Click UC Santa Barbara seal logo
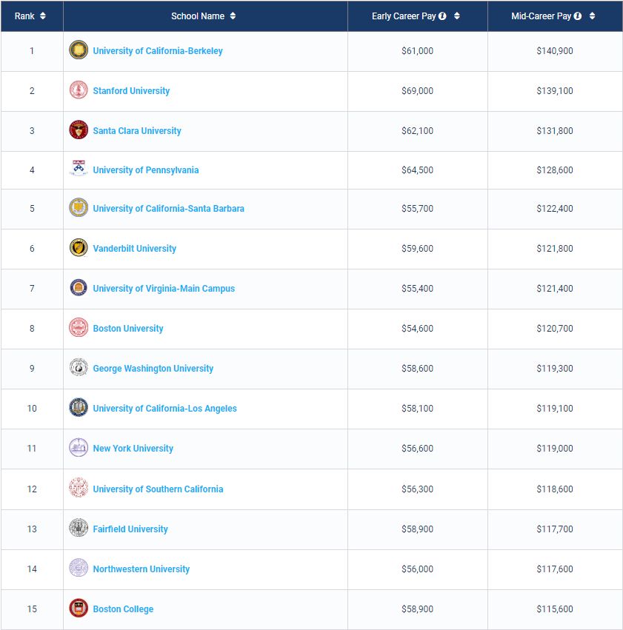 [79, 208]
